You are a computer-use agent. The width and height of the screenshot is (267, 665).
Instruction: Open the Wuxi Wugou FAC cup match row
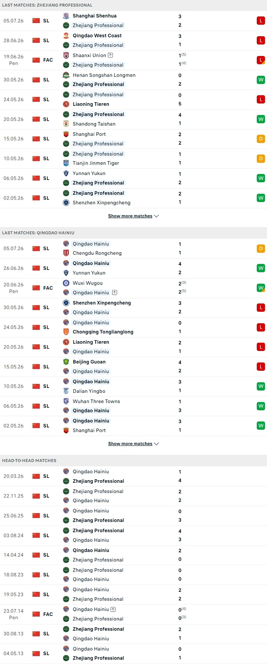pos(133,288)
